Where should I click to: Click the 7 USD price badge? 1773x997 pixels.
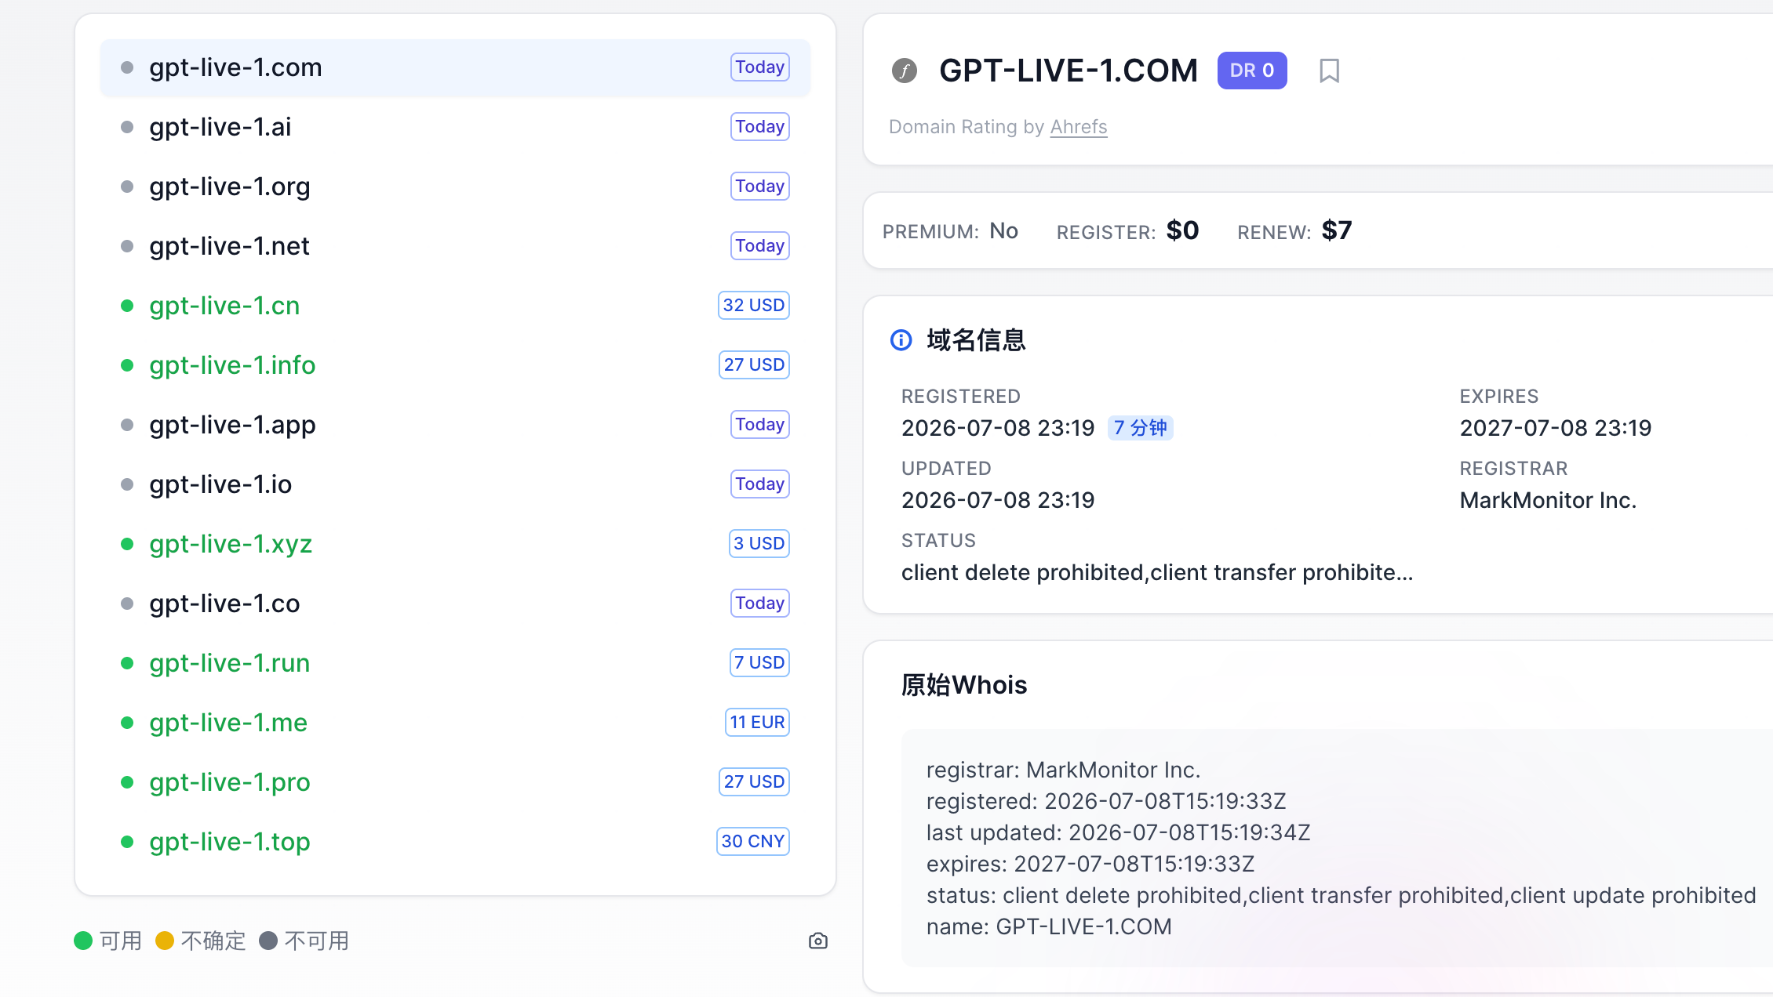759,663
